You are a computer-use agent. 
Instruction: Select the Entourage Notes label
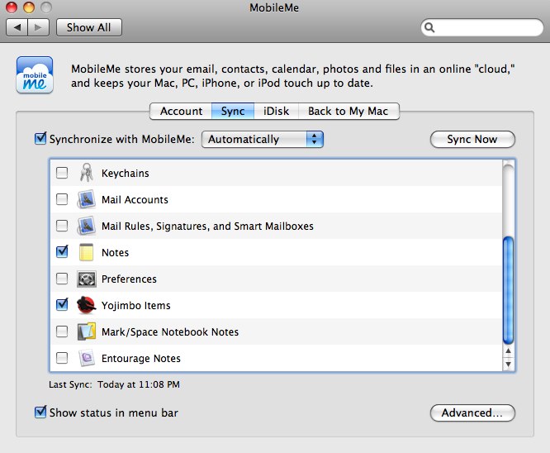[x=140, y=358]
